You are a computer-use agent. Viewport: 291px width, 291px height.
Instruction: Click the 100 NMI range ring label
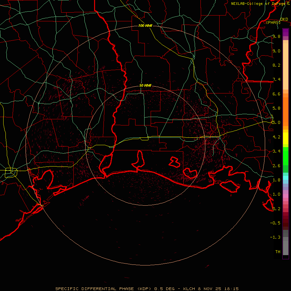pos(145,26)
